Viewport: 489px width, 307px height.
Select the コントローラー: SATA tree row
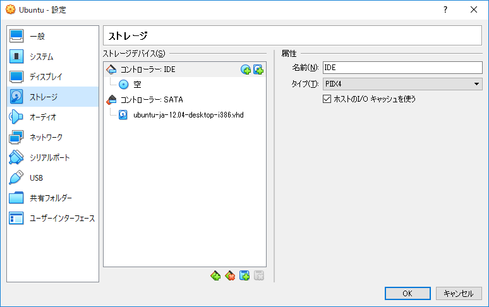pos(184,100)
